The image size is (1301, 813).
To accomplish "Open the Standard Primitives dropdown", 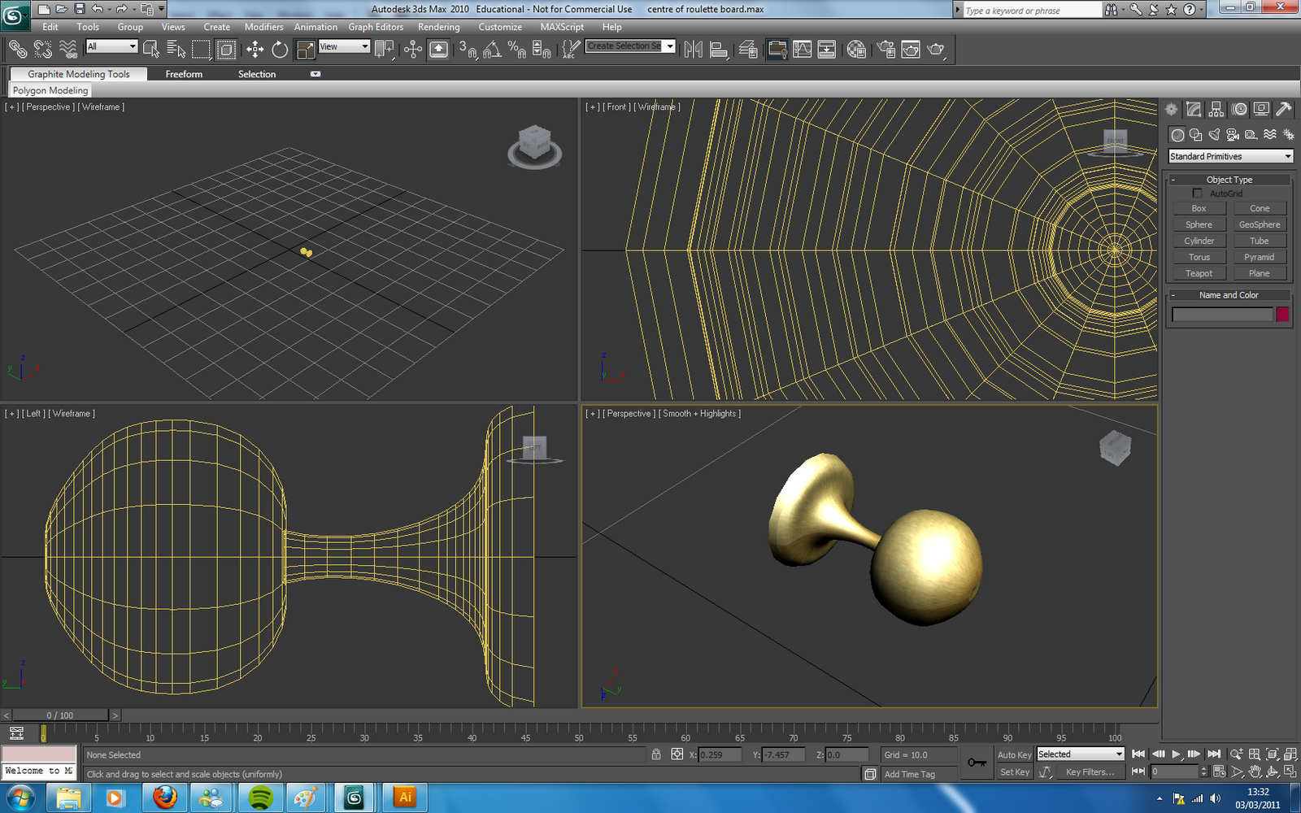I will pyautogui.click(x=1230, y=156).
